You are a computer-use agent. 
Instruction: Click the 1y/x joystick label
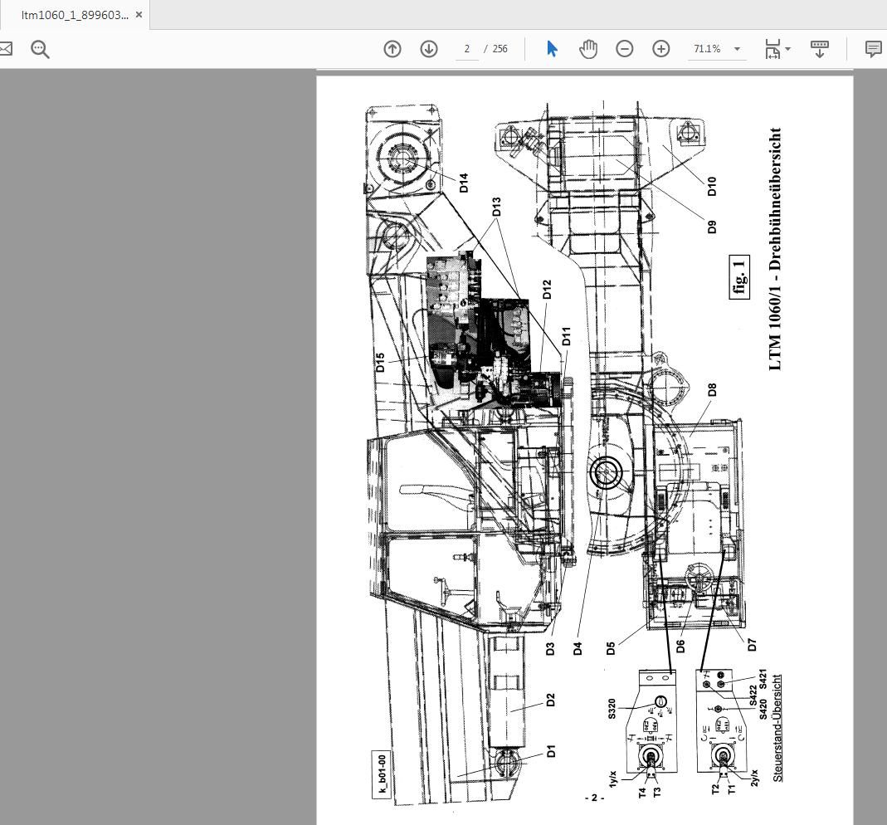click(612, 779)
